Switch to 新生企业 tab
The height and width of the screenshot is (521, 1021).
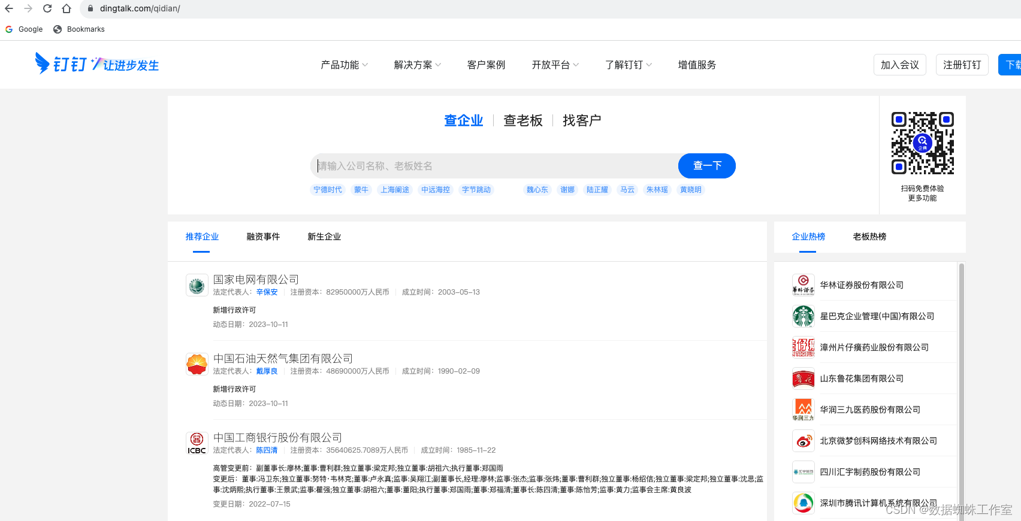point(324,237)
